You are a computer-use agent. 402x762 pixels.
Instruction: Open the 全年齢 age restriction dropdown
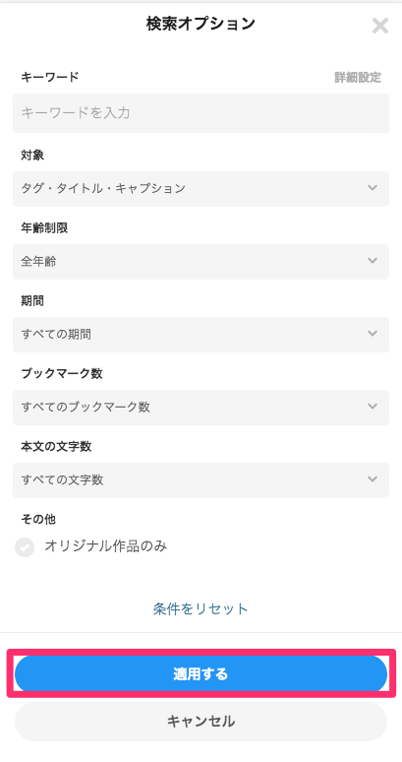coord(201,262)
